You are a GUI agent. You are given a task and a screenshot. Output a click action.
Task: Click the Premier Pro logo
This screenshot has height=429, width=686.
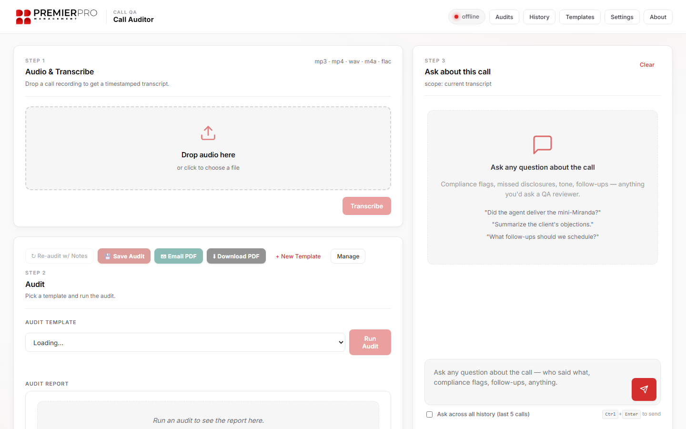56,17
